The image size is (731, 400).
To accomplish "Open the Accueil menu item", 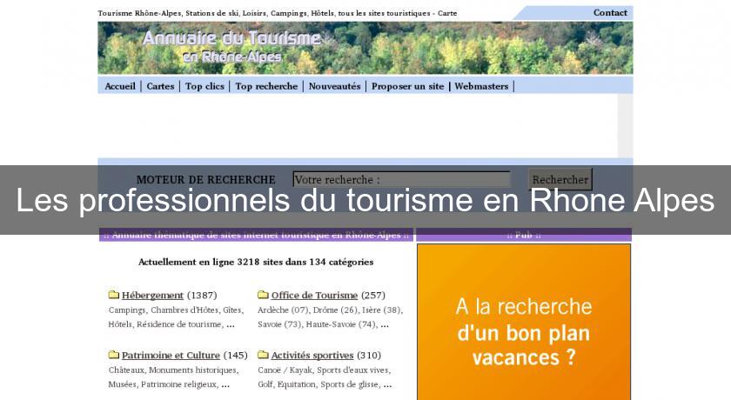I will click(120, 86).
